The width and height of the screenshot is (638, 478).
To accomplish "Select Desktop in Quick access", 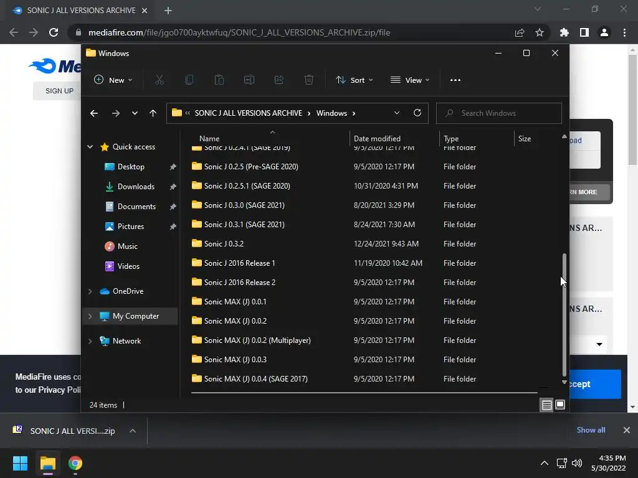I will (x=131, y=167).
